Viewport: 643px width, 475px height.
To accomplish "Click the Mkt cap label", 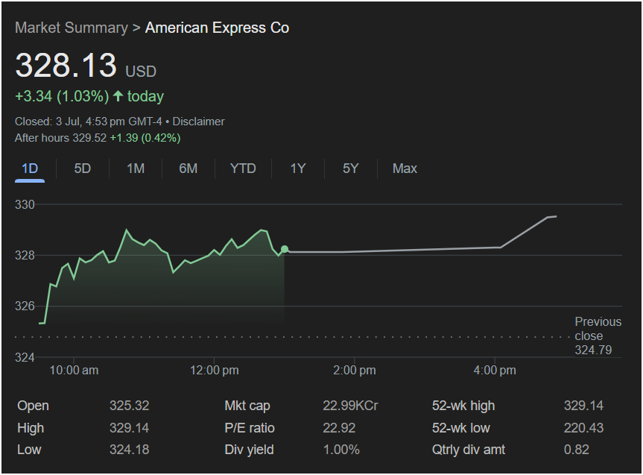I will coord(247,406).
